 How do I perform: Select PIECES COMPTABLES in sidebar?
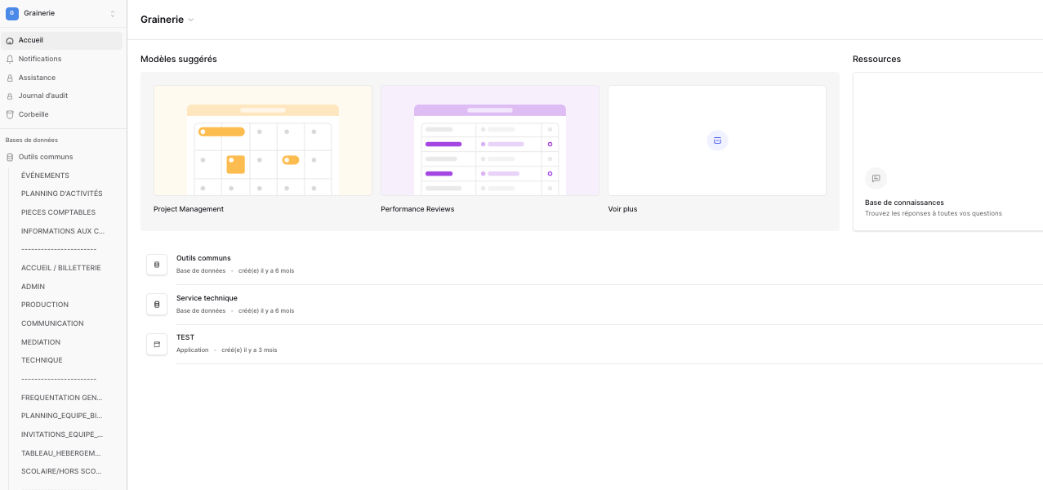(58, 212)
